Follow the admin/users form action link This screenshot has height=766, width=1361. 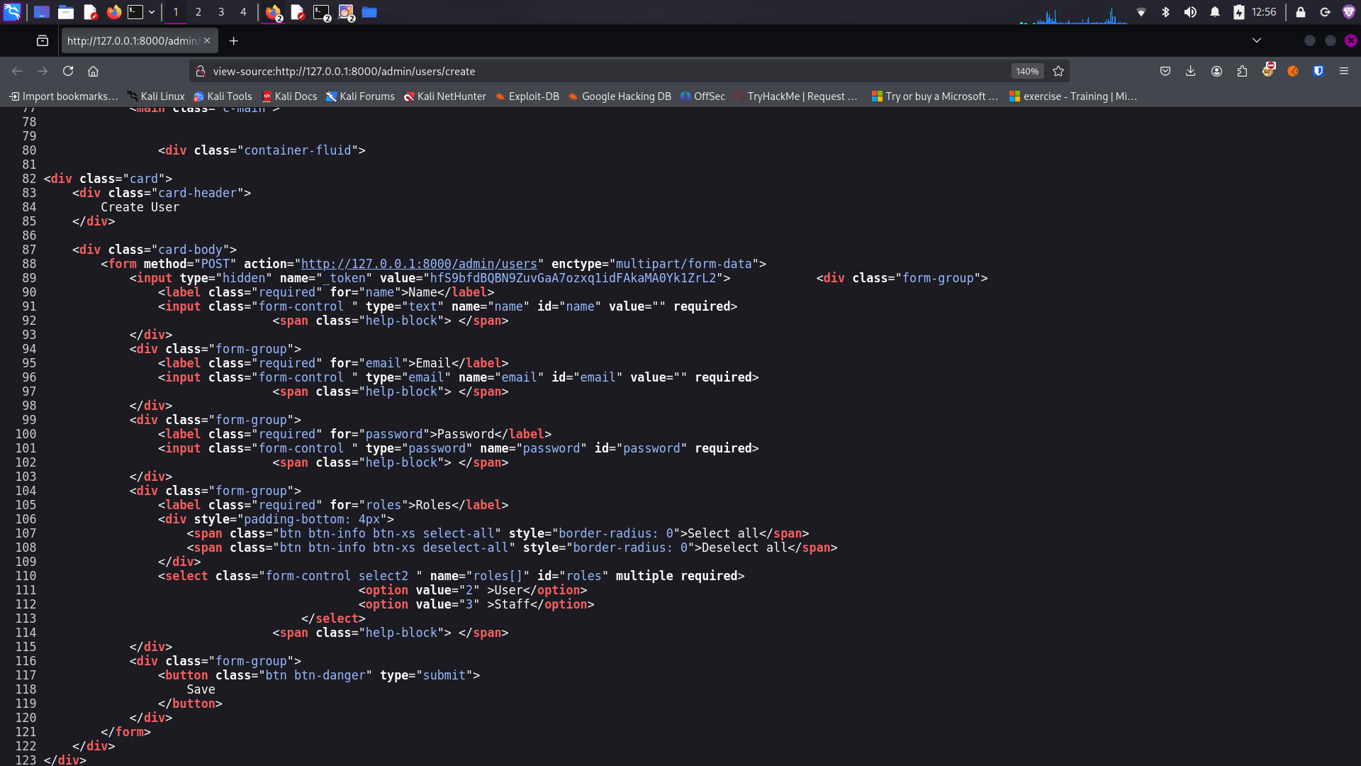419,264
